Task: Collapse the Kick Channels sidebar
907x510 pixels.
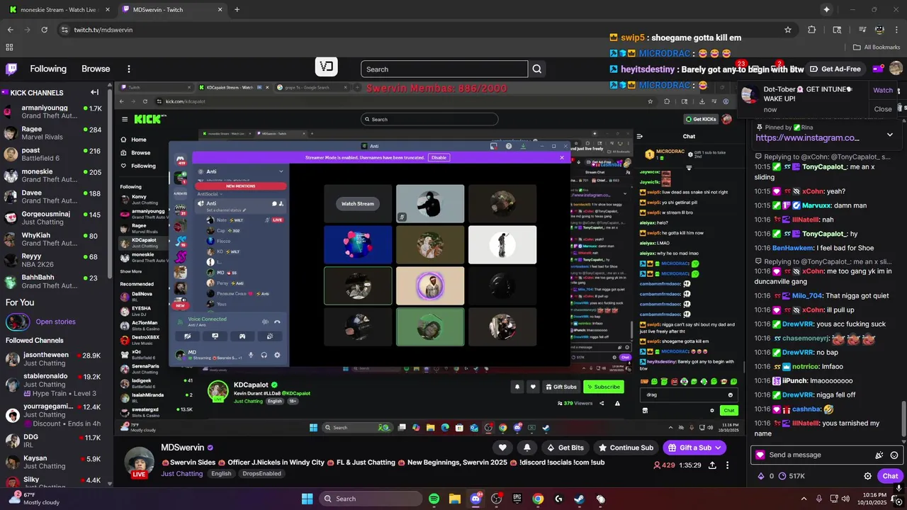Action: pyautogui.click(x=94, y=92)
